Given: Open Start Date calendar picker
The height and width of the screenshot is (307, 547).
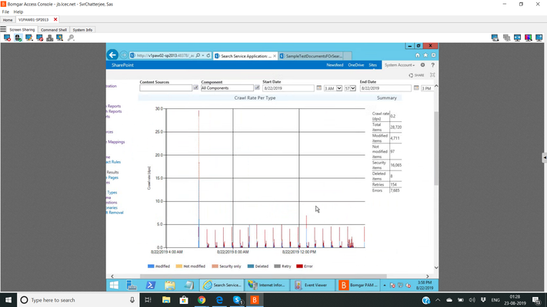Looking at the screenshot, I should click(319, 88).
